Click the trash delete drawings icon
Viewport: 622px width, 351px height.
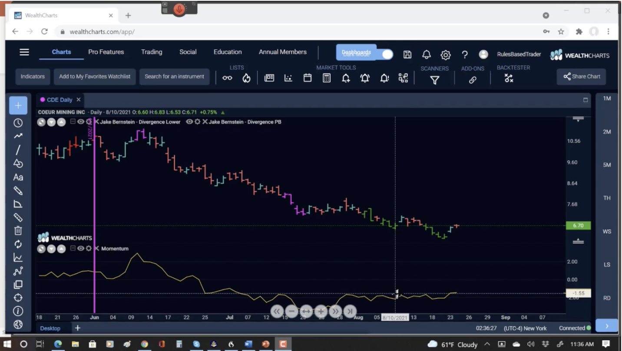click(x=18, y=231)
